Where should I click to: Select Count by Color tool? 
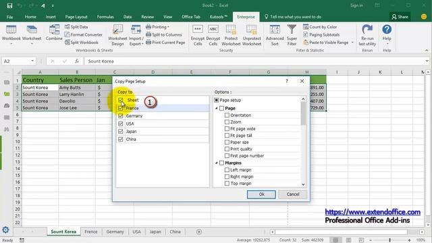click(320, 27)
